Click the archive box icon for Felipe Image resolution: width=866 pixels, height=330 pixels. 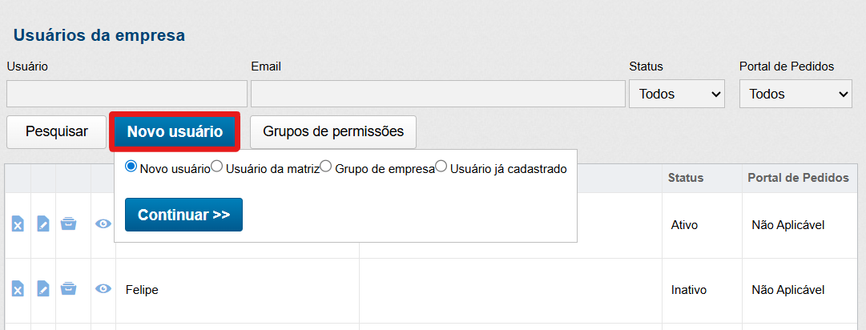(69, 289)
